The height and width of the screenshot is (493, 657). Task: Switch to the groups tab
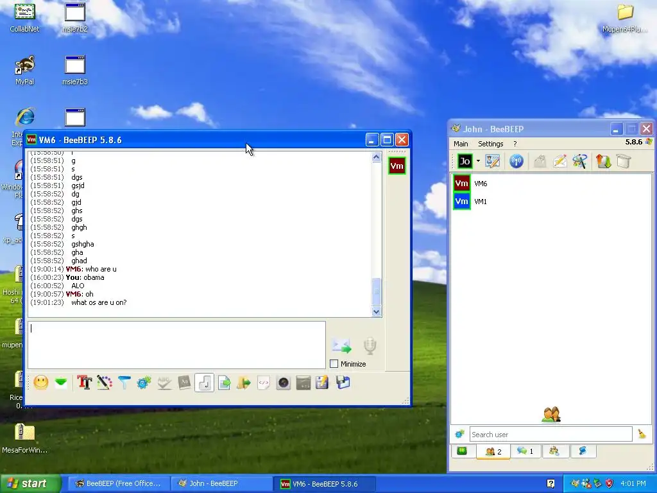[x=555, y=451]
